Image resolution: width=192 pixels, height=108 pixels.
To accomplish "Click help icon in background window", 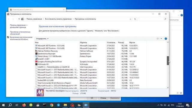I will tap(182, 15).
